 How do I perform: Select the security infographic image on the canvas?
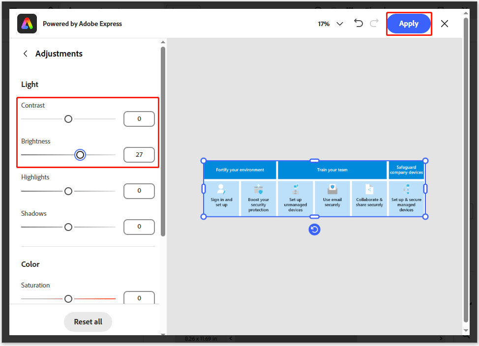point(314,189)
